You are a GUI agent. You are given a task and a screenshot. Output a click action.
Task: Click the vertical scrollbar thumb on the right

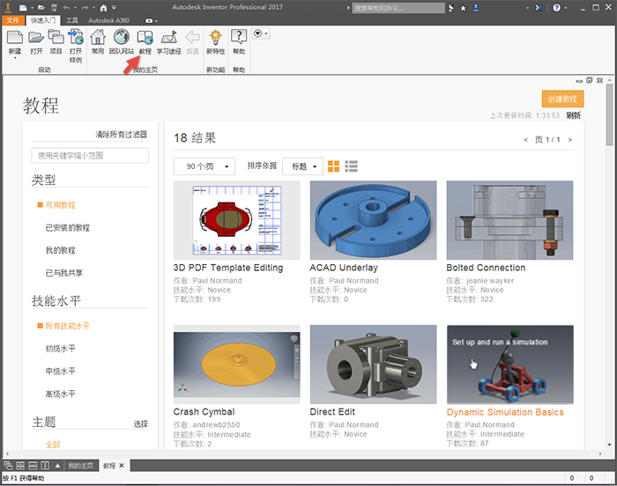point(609,114)
